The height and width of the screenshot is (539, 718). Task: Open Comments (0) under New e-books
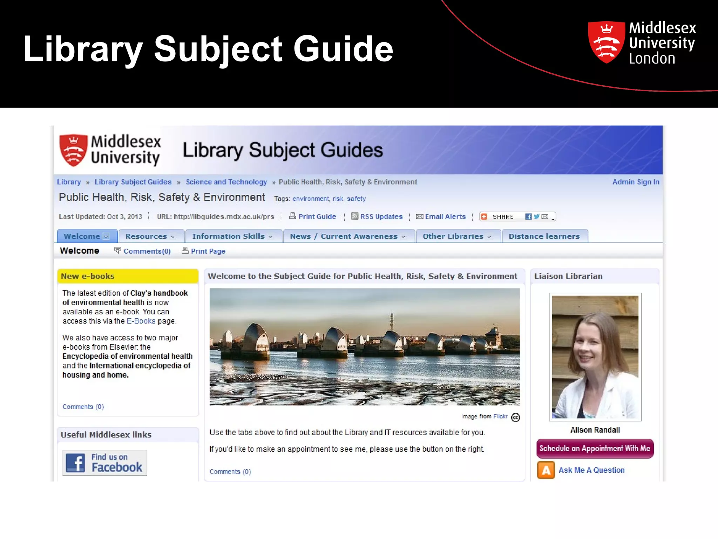coord(83,407)
